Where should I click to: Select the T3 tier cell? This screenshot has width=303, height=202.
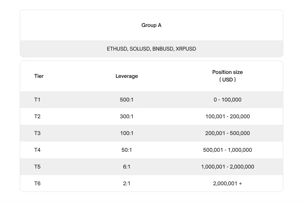(37, 133)
